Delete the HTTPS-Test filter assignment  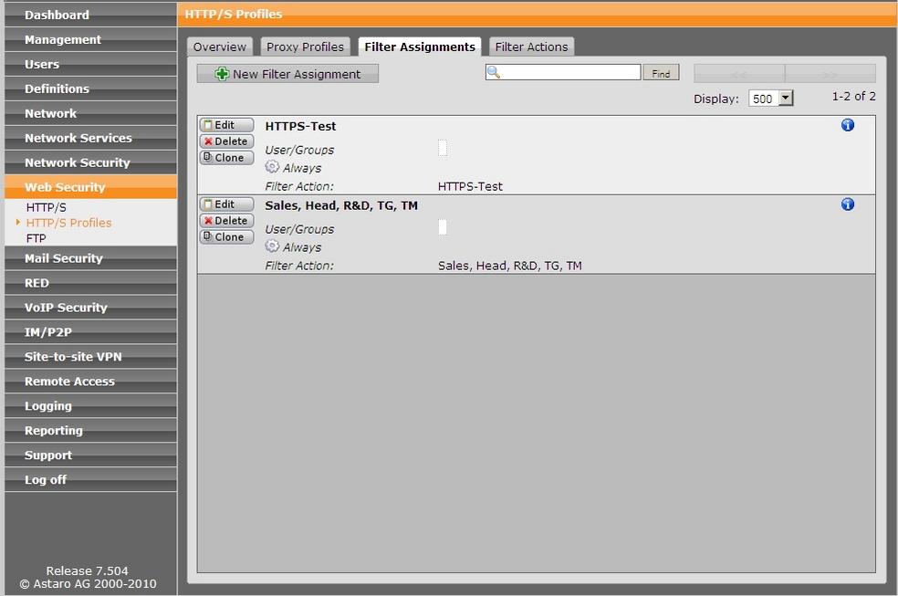pyautogui.click(x=226, y=141)
